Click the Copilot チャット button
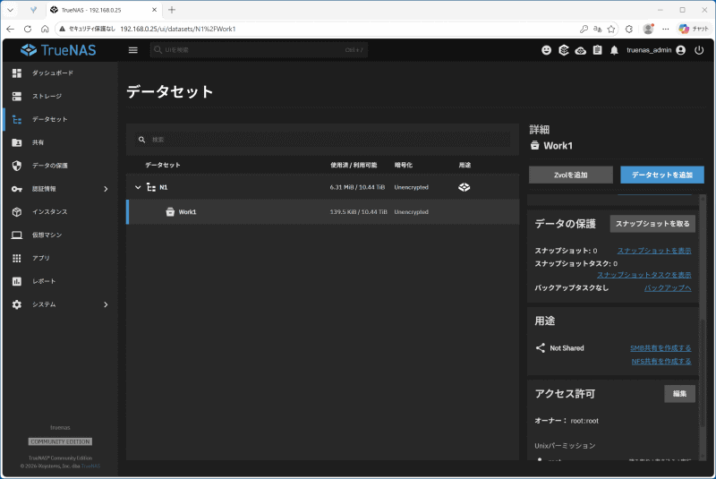This screenshot has width=716, height=479. [694, 29]
